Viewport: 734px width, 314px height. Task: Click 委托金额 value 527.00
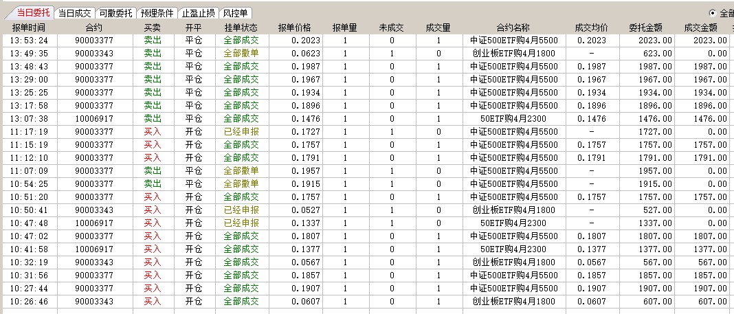[x=658, y=210]
